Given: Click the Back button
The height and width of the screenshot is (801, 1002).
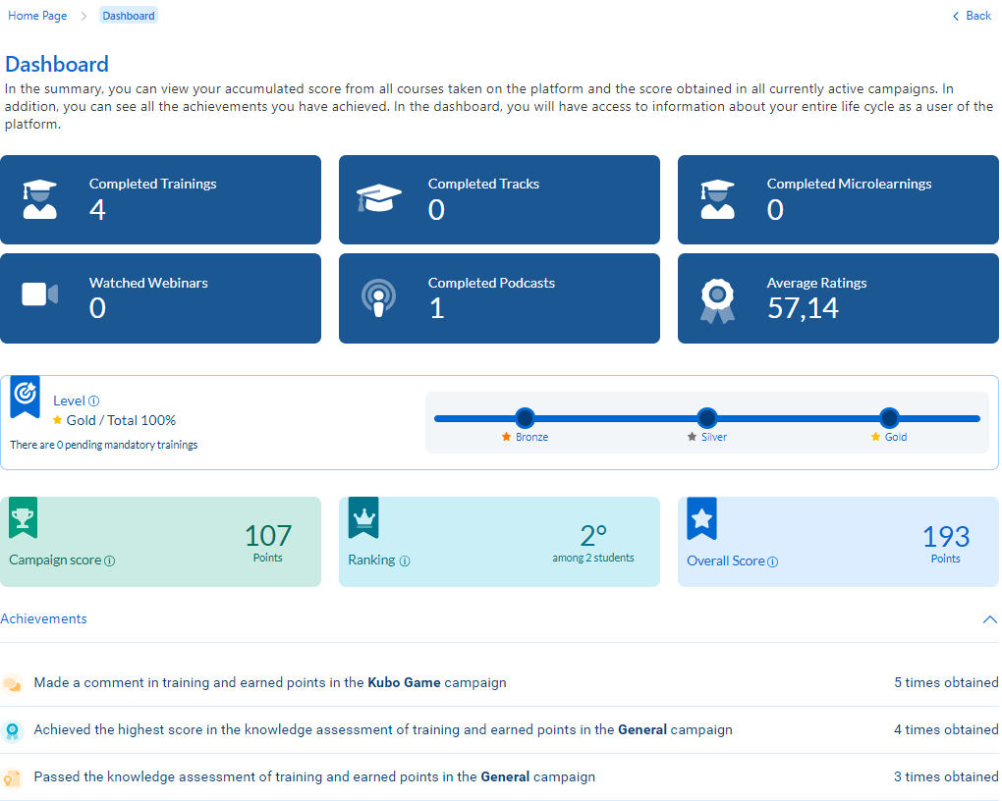Looking at the screenshot, I should (x=972, y=16).
